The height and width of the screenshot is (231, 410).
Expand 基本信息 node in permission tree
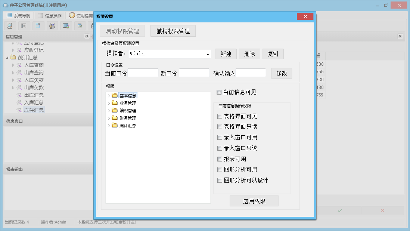coord(109,96)
